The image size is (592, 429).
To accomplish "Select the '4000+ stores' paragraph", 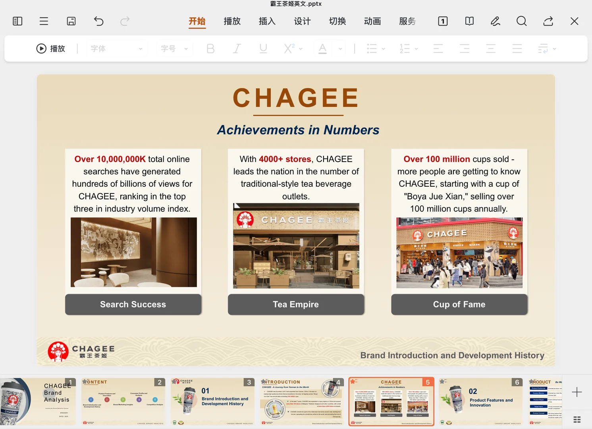I will (296, 178).
